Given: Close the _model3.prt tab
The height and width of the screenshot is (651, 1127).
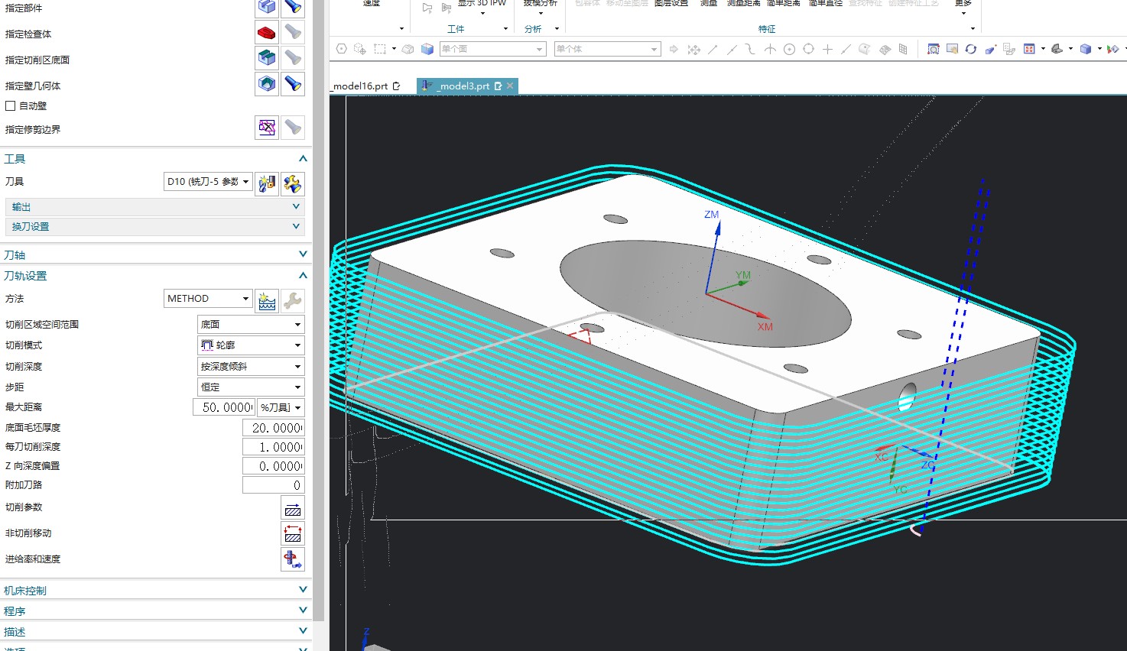Looking at the screenshot, I should coord(510,86).
